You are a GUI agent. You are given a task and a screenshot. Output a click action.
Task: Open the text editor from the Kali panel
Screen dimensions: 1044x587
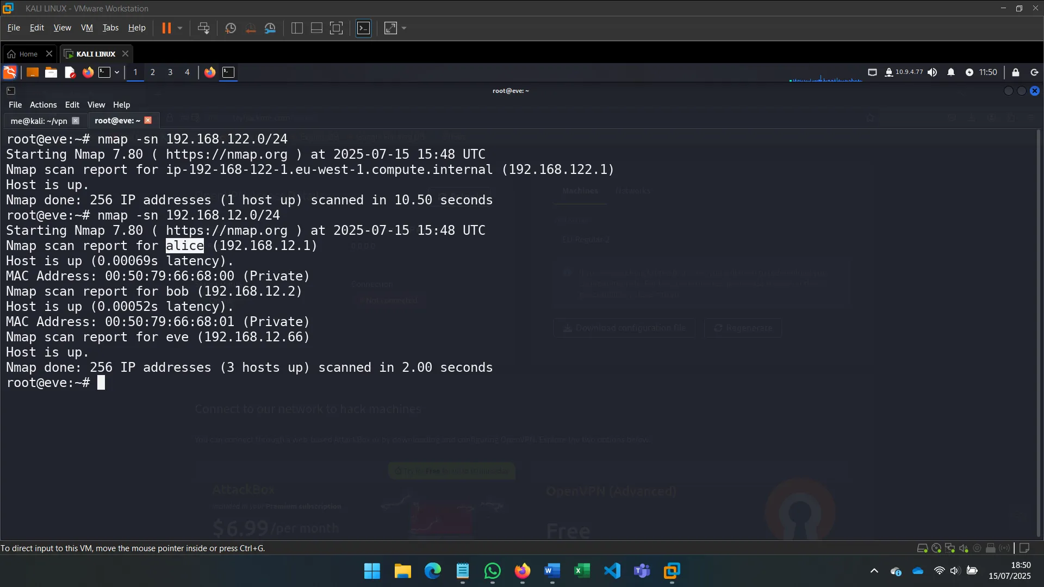[69, 72]
